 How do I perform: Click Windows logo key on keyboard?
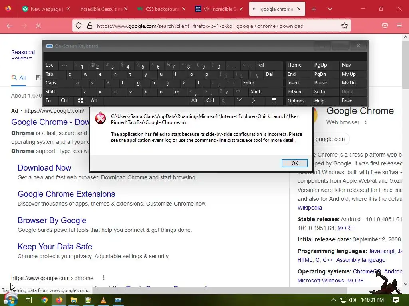click(x=81, y=100)
